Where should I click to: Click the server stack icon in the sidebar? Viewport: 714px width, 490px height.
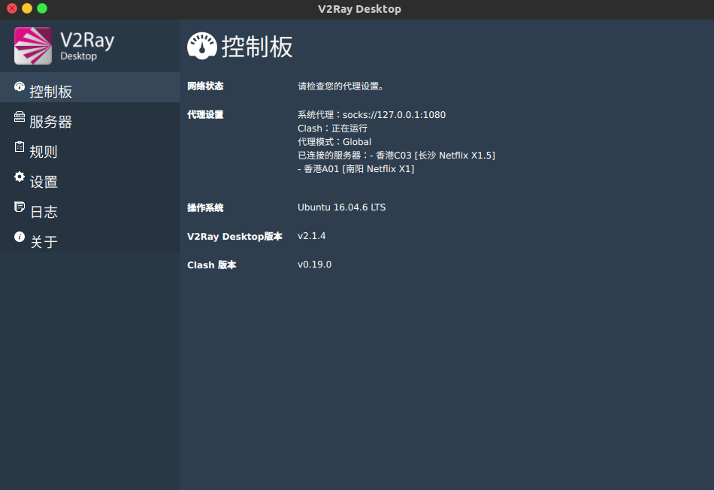(x=19, y=116)
